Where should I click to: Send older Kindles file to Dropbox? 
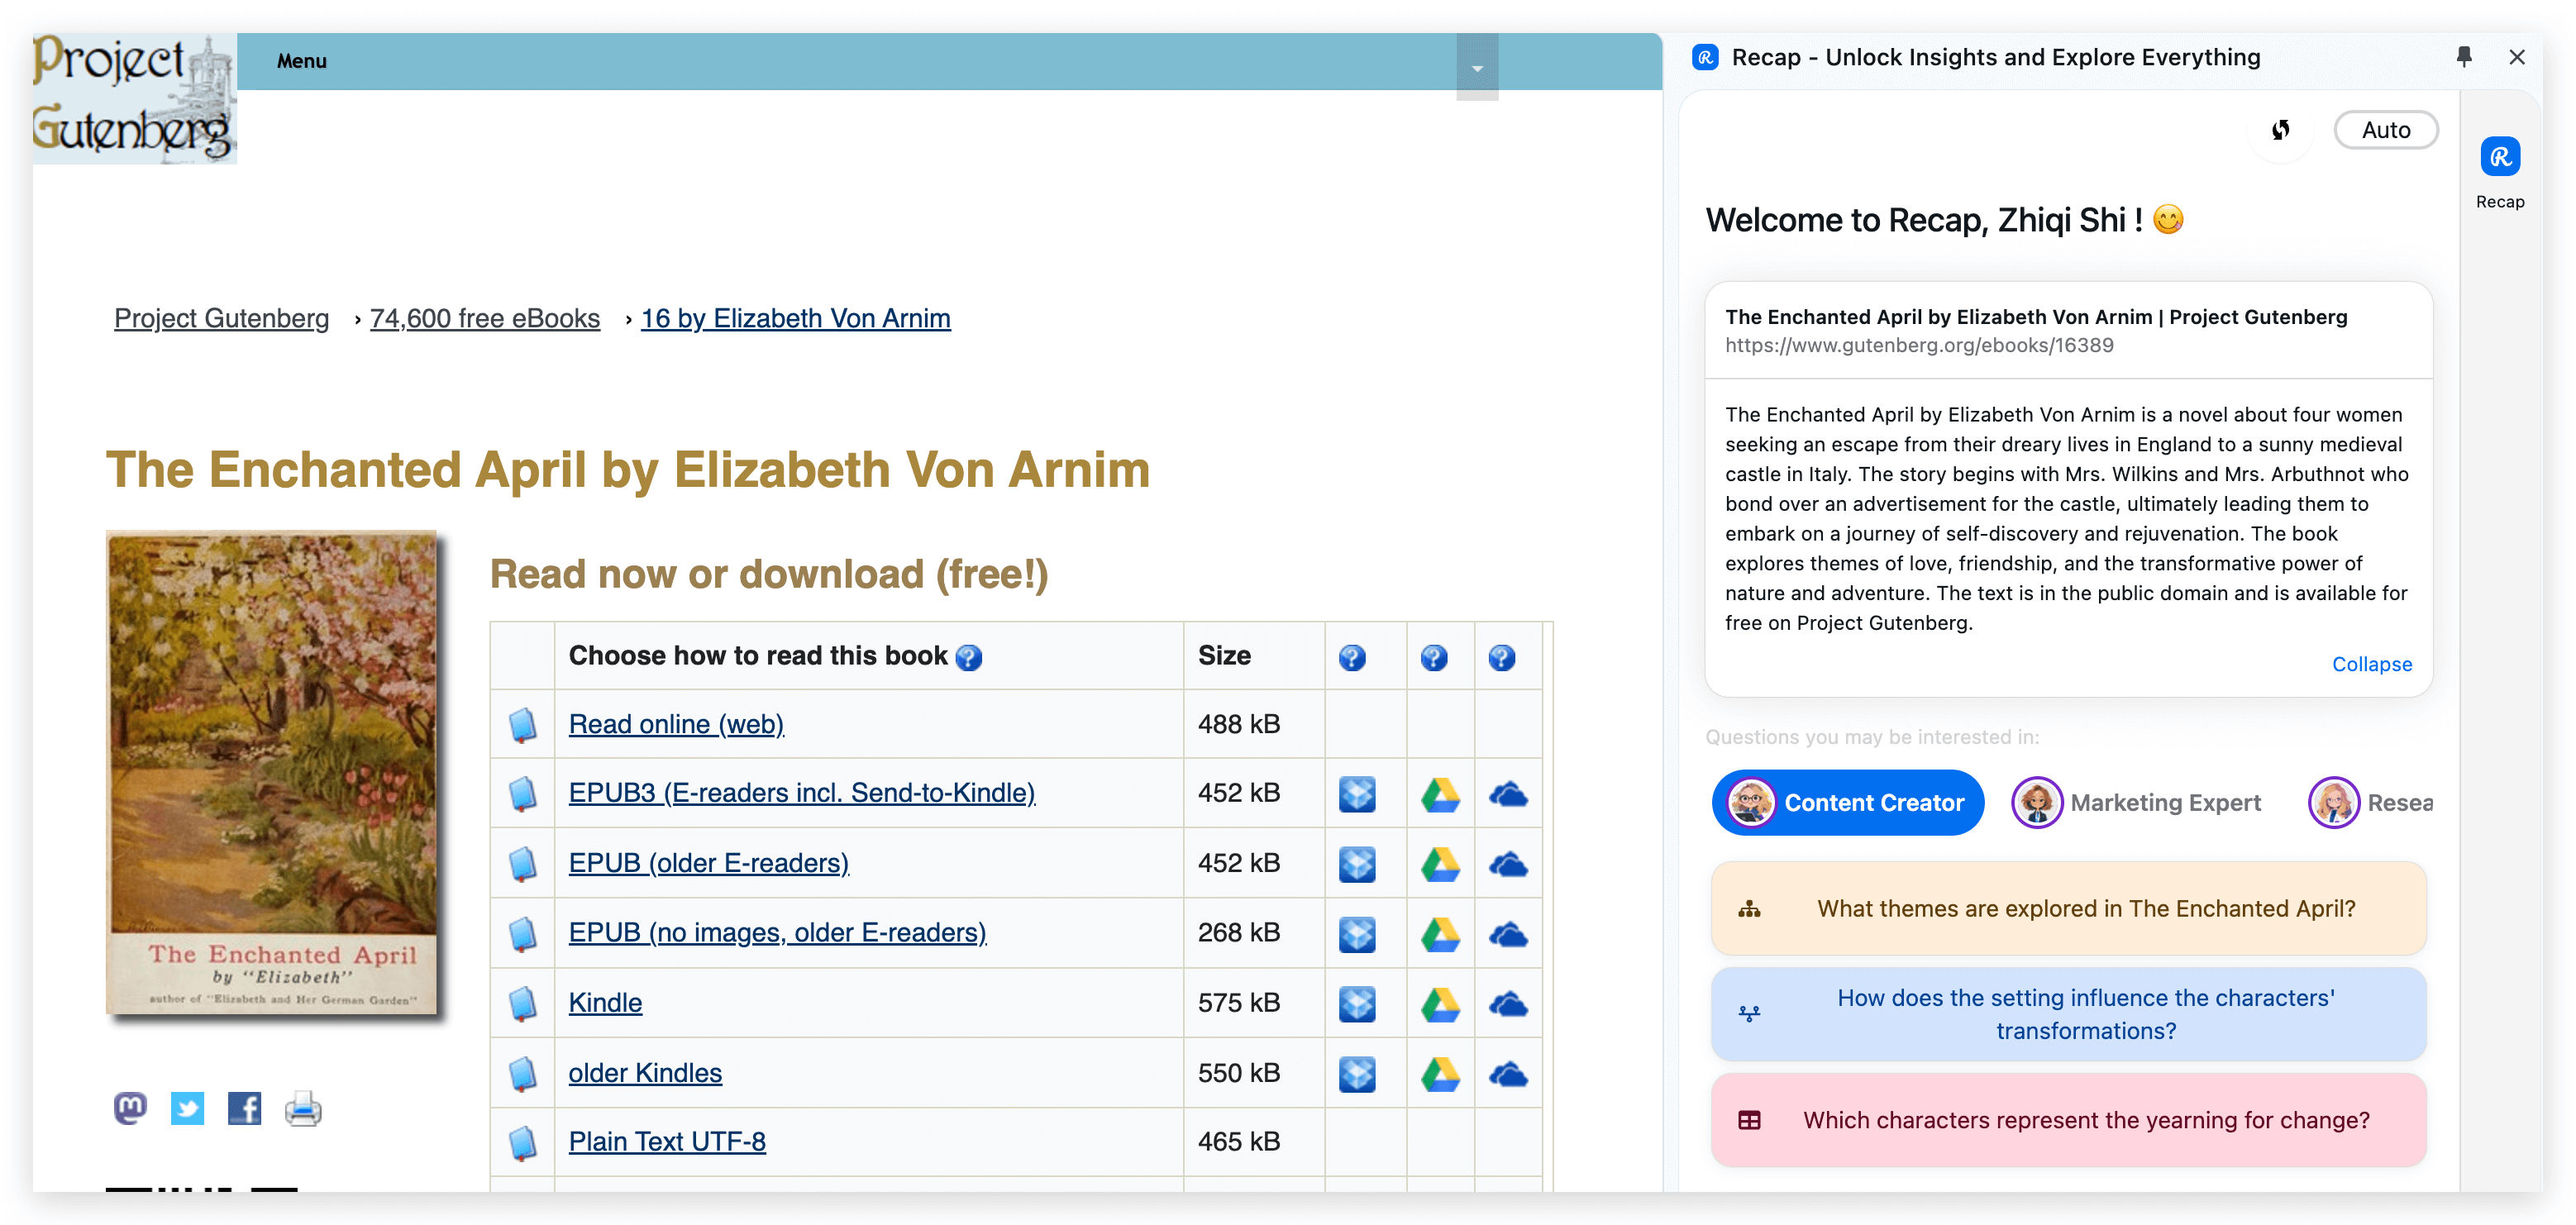point(1357,1074)
